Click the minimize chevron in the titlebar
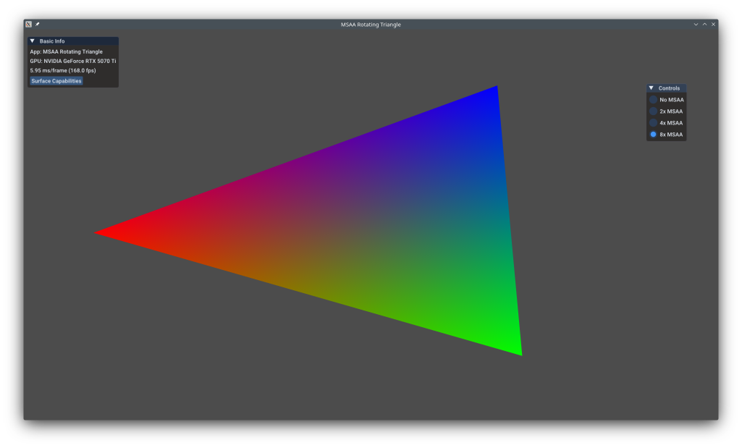This screenshot has height=448, width=742. click(696, 24)
